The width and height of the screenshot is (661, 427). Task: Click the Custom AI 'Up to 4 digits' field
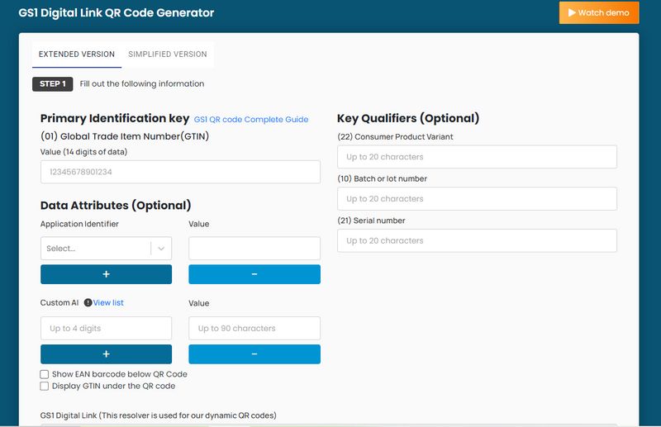[x=106, y=329]
